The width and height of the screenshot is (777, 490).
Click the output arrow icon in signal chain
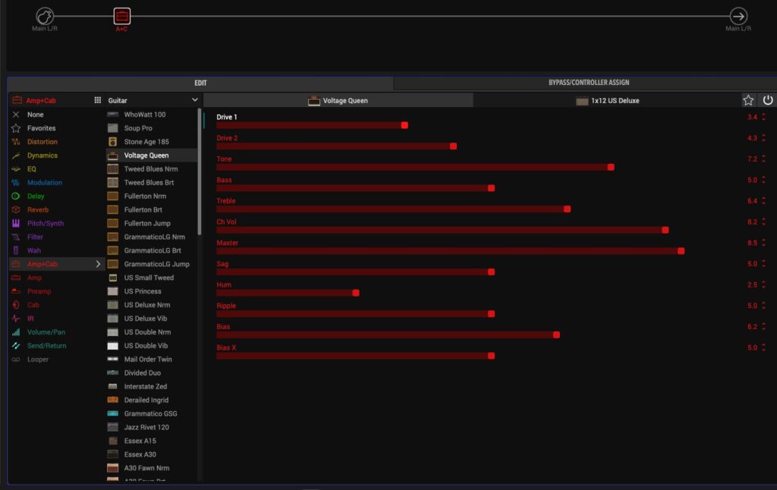(738, 16)
